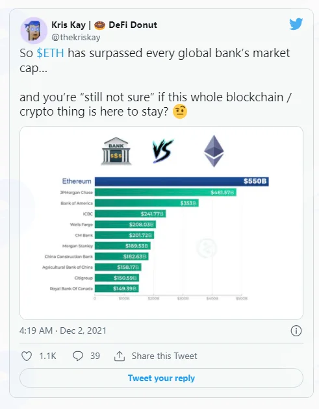Image resolution: width=319 pixels, height=409 pixels.
Task: Click the donut emoji in name
Action: [x=99, y=25]
